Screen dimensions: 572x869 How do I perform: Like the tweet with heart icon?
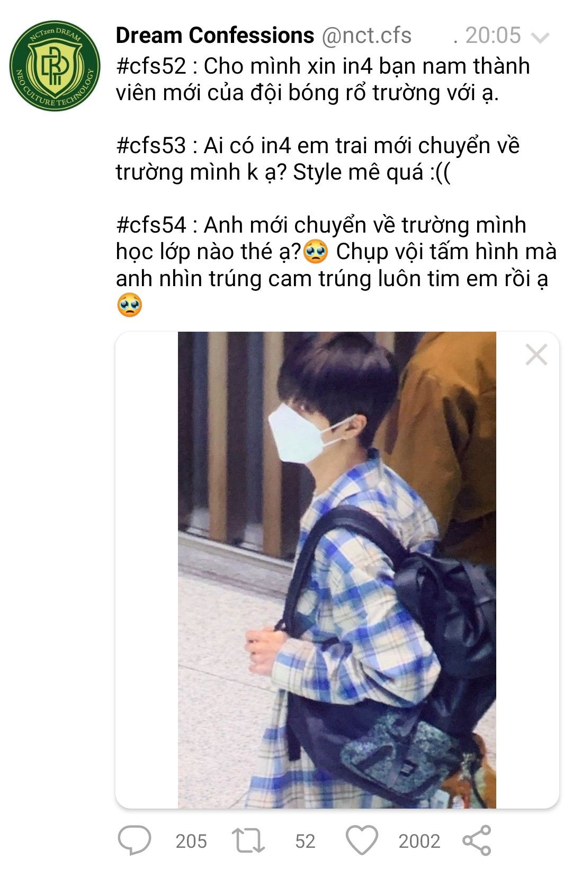pos(362,840)
